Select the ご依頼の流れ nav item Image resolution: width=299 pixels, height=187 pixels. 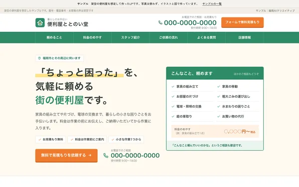tap(168, 37)
